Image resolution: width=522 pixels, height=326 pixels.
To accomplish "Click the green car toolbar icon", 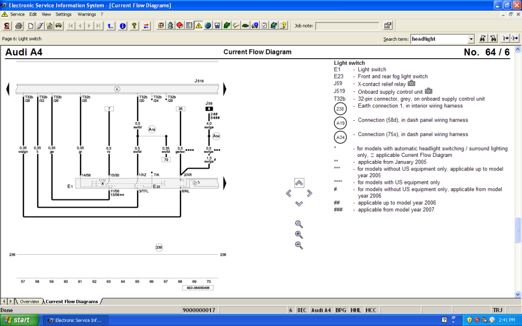I will click(245, 25).
